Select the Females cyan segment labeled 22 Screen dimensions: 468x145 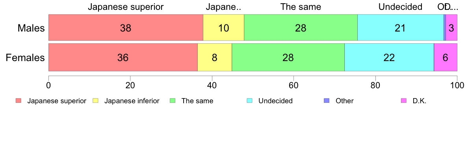click(389, 57)
